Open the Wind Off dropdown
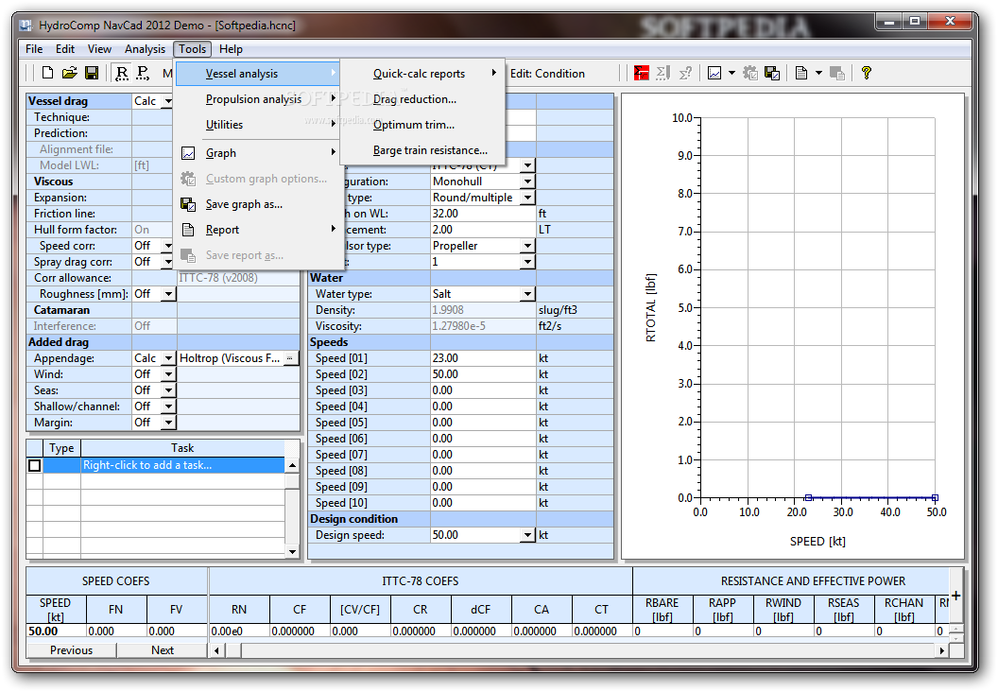This screenshot has width=998, height=692. point(168,374)
